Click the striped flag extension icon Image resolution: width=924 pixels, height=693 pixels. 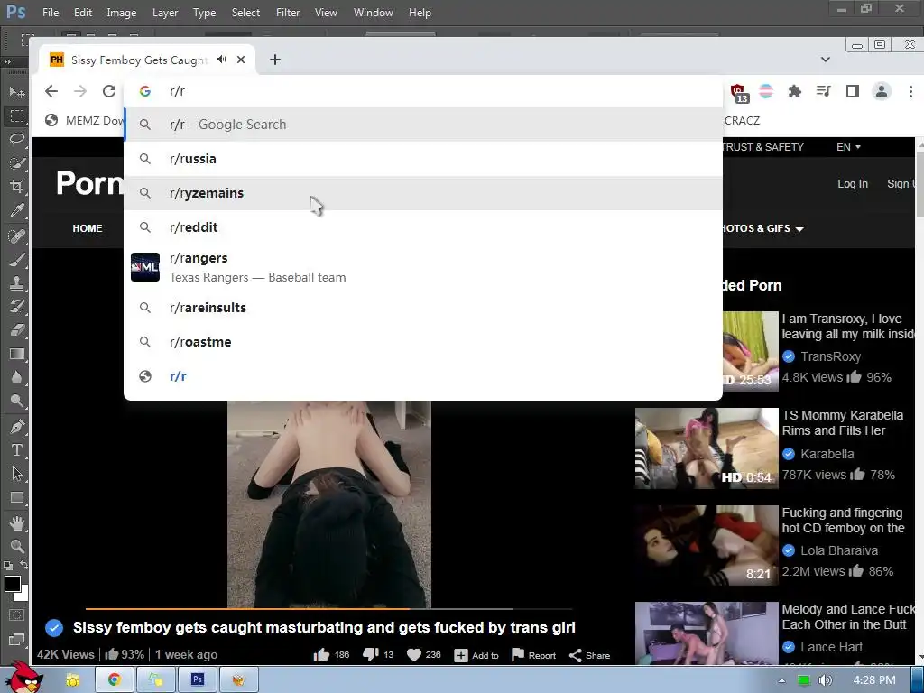click(766, 91)
